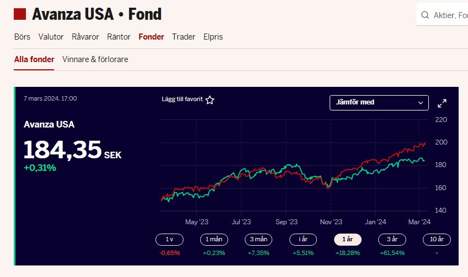Select the 3 mån time period
468x277 pixels.
[259, 240]
